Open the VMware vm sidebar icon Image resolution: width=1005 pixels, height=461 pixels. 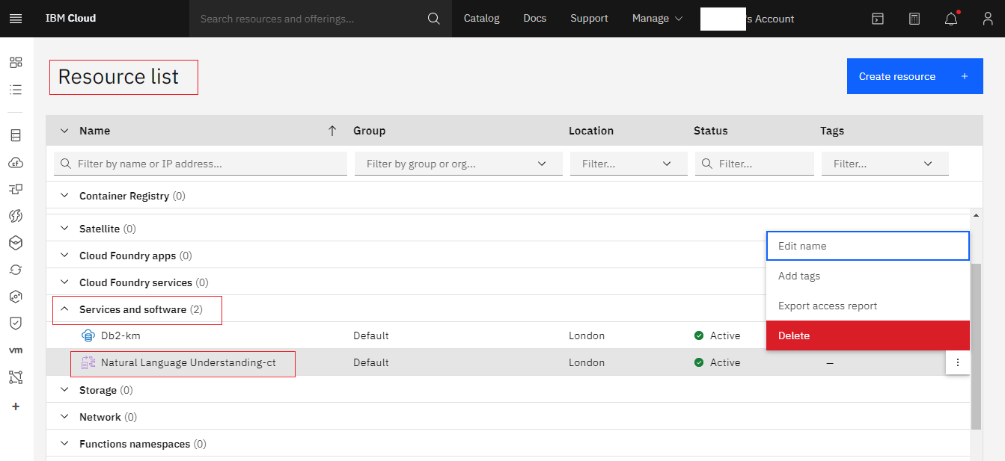(16, 350)
